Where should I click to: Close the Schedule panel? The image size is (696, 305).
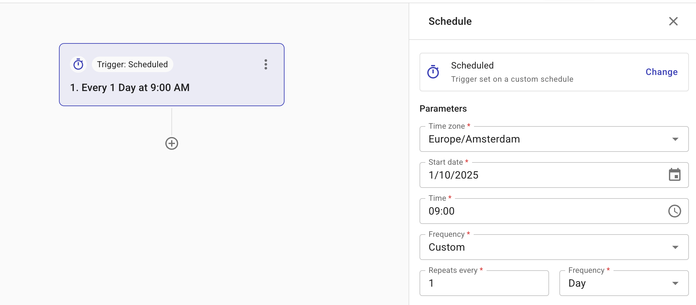673,21
